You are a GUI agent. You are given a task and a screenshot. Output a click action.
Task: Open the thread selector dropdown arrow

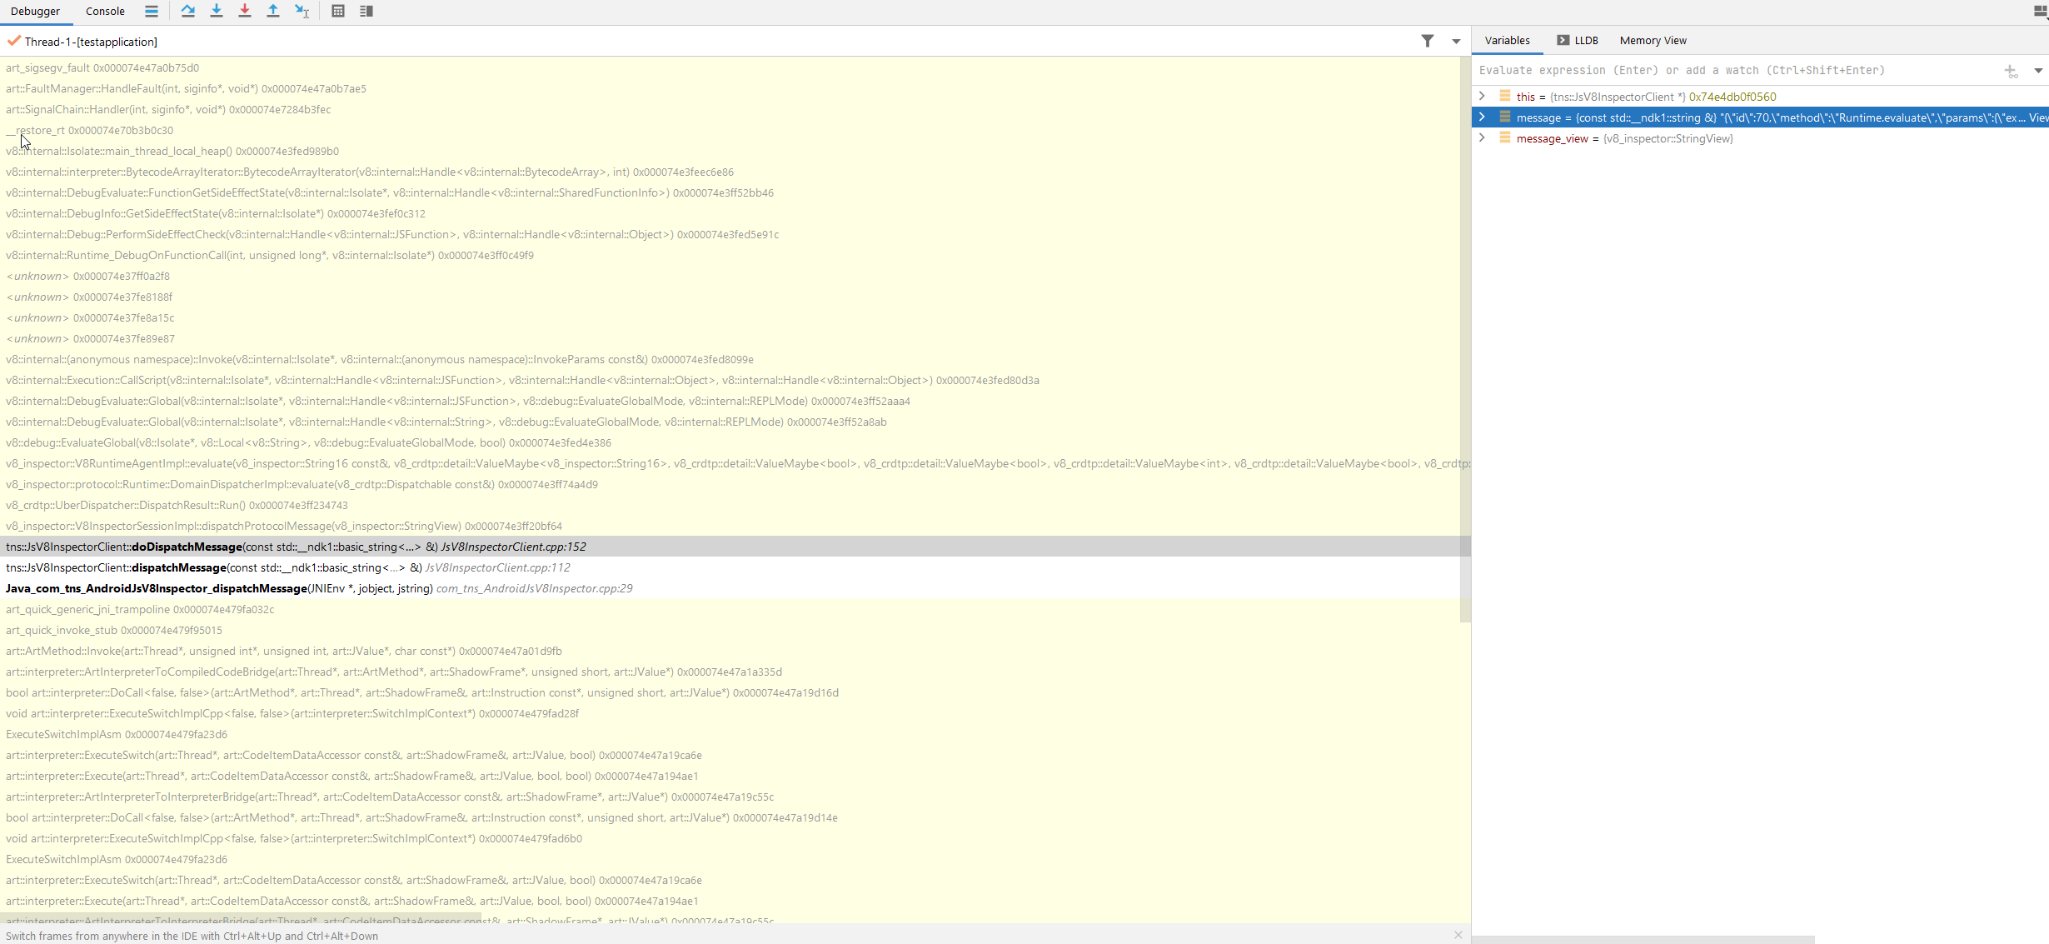click(1456, 41)
